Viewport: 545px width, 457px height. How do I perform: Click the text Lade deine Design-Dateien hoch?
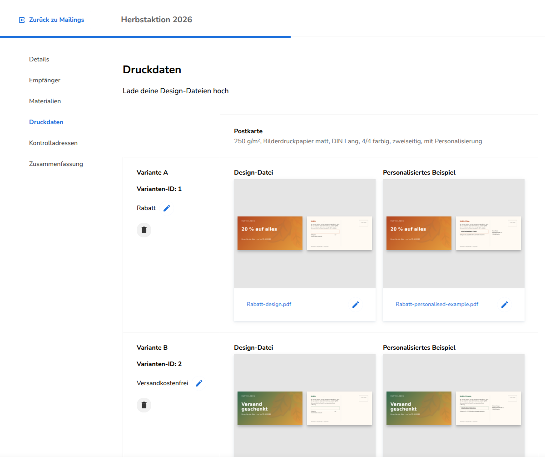[x=176, y=91]
